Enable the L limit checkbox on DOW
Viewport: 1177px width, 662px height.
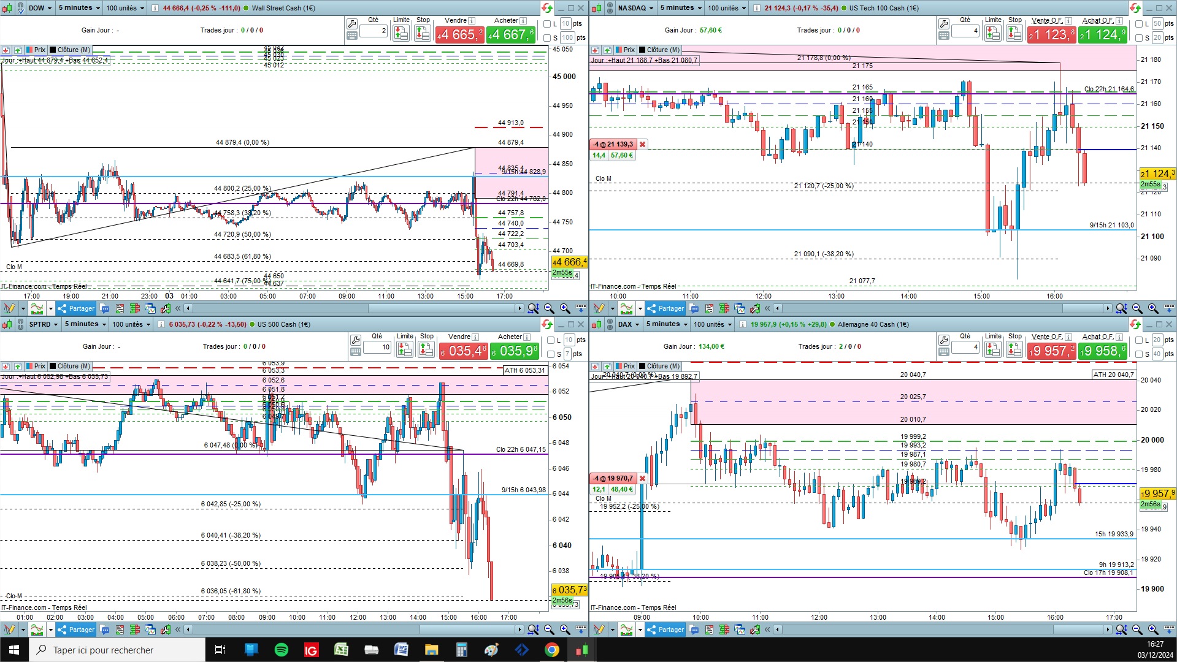point(547,24)
